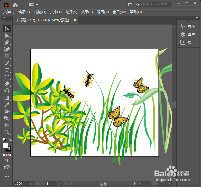Screen dimensions: 201x187
Task: Select the Symbol Sprayer tool
Action: coord(7,112)
